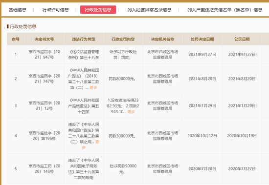The height and width of the screenshot is (185, 269).
Task: Click the 违法行为类型 column header
Action: click(x=84, y=39)
